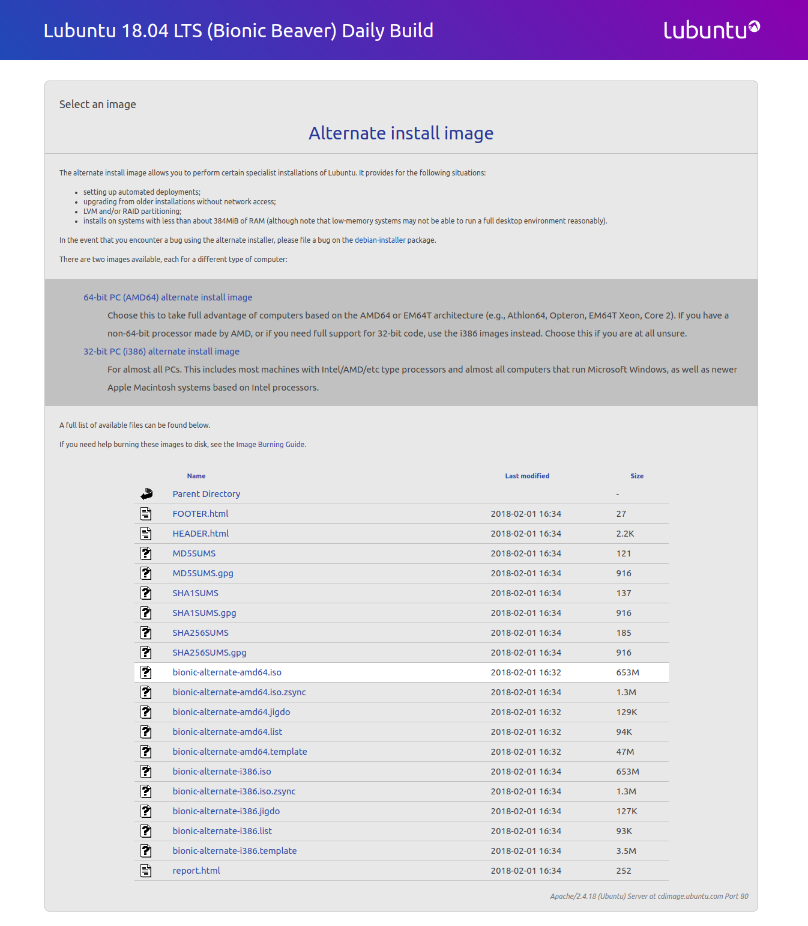Sort the listing by Name column
The image size is (808, 926).
pos(196,476)
